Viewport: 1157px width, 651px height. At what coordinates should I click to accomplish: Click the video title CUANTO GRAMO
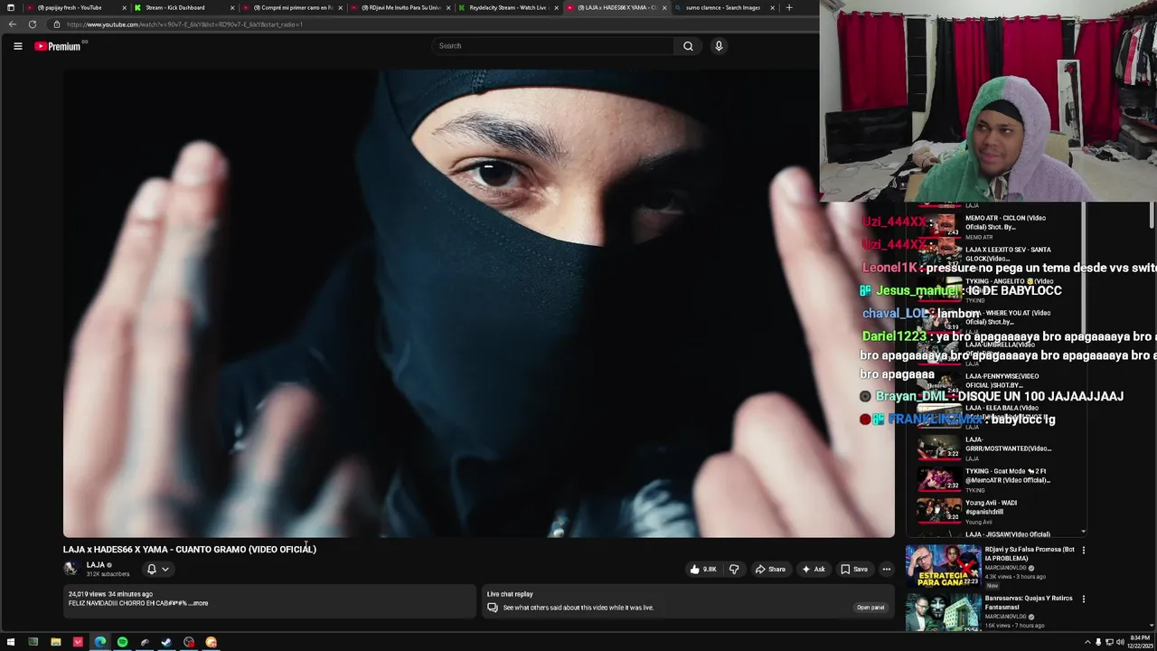coord(189,549)
